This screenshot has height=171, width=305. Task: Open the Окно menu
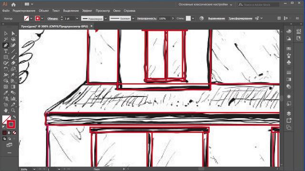click(x=117, y=10)
